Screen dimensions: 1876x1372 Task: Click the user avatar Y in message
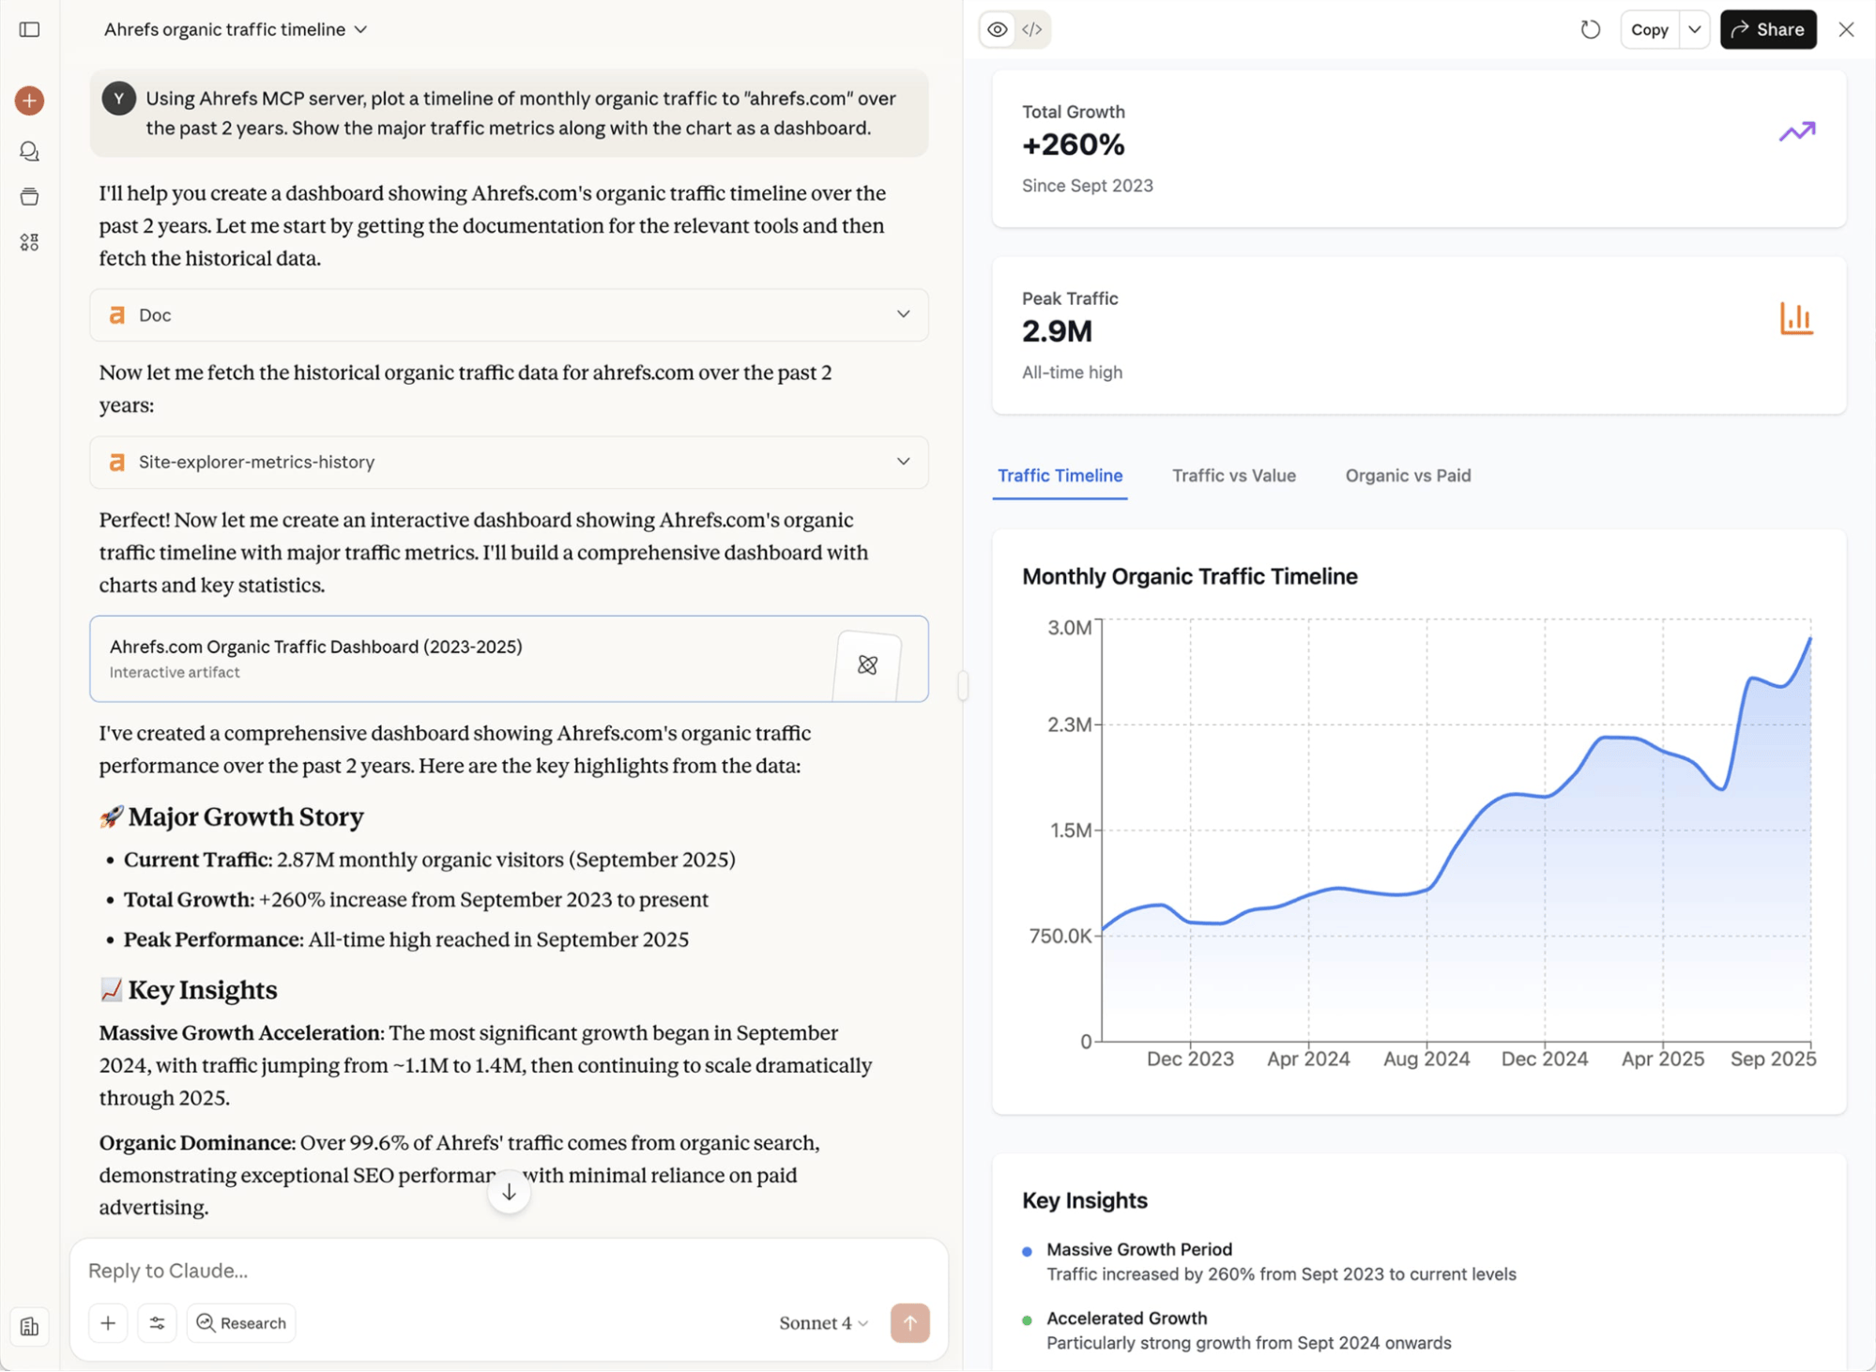point(118,99)
